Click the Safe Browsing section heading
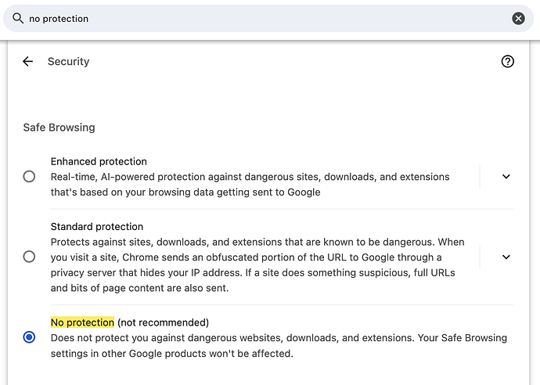Viewport: 540px width, 385px height. [x=59, y=128]
